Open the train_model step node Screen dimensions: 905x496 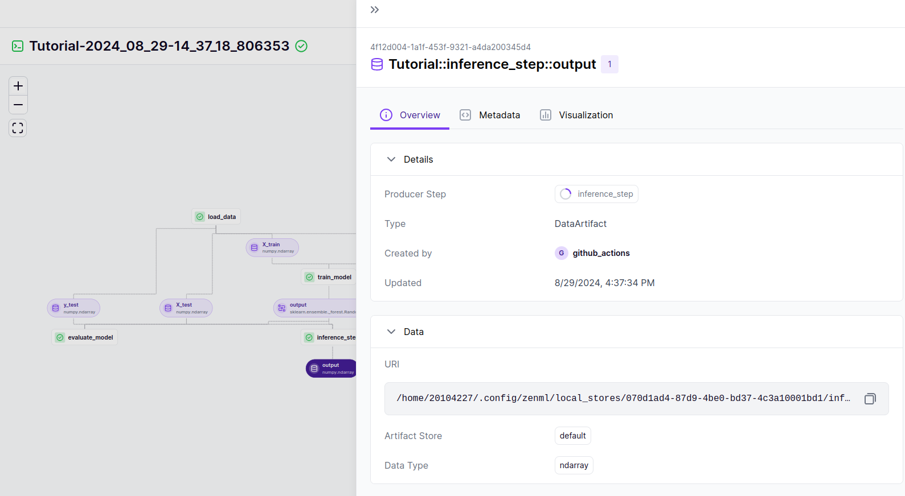(x=329, y=277)
